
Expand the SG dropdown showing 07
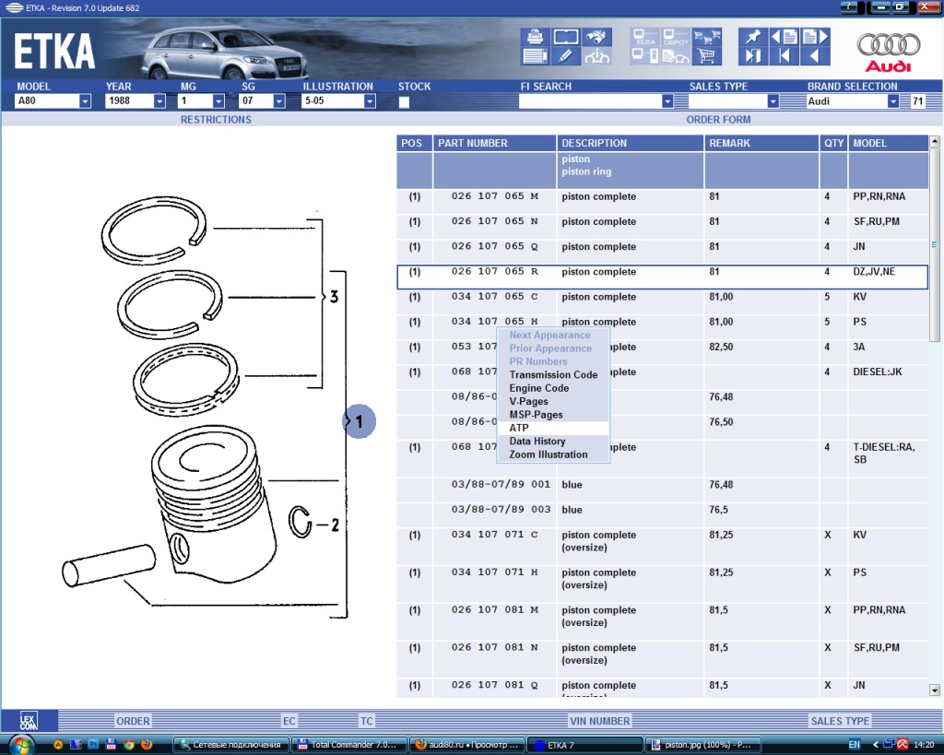tap(278, 101)
